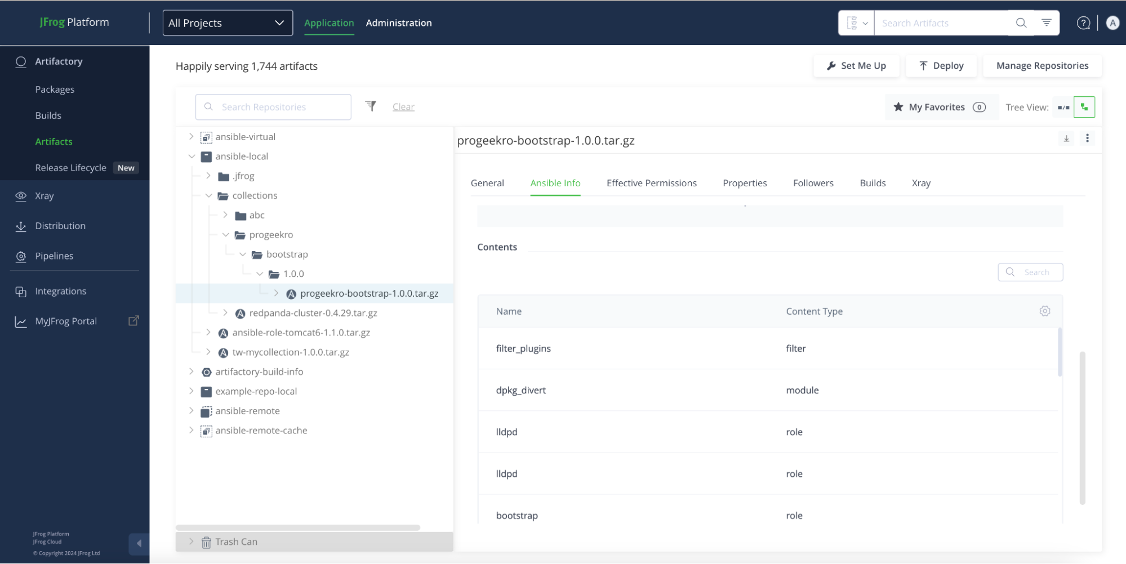Viewport: 1126px width, 564px height.
Task: Expand the ansible-virtual repository node
Action: click(192, 137)
